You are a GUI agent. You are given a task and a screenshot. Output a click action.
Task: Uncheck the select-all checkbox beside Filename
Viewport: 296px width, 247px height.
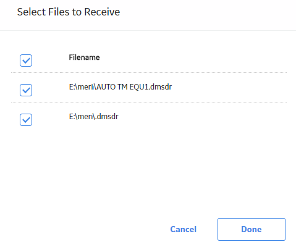[x=26, y=61]
